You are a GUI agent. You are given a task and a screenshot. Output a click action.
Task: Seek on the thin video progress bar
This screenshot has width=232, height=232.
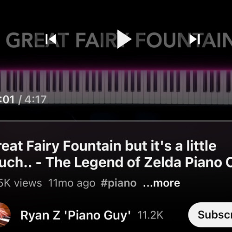pyautogui.click(x=116, y=121)
